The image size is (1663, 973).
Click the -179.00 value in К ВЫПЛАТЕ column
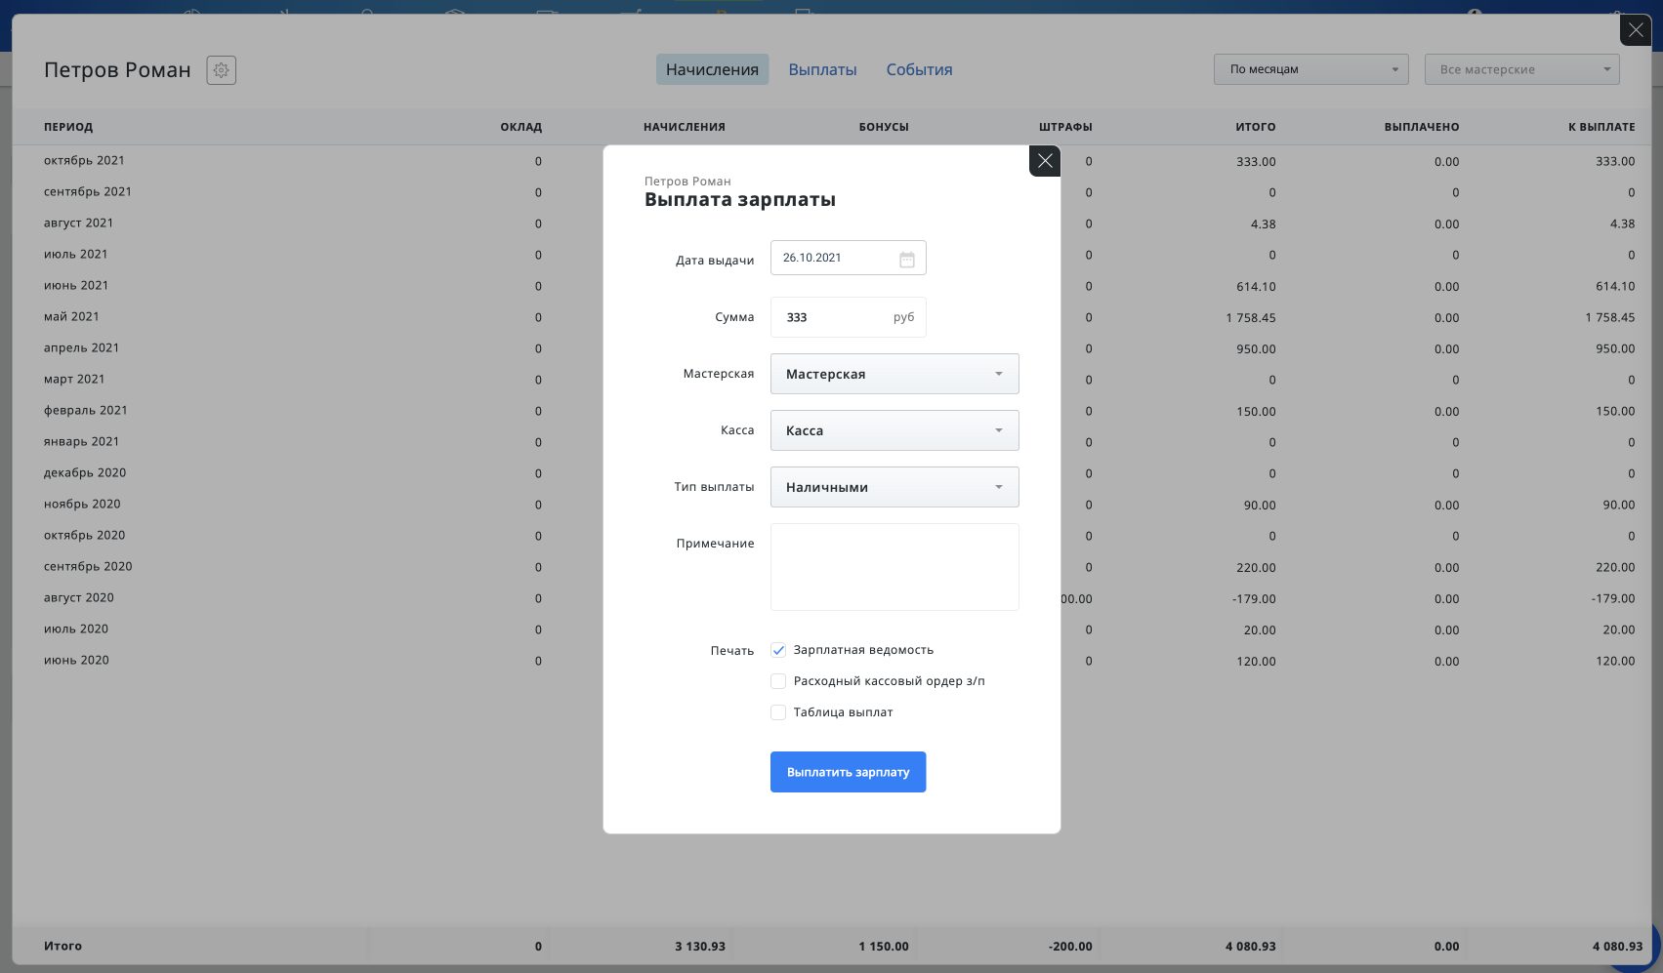click(x=1611, y=599)
